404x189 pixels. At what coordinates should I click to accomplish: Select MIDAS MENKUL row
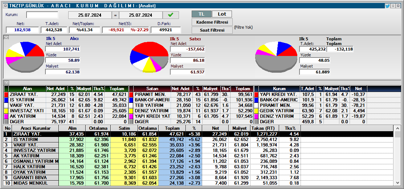click(x=199, y=183)
